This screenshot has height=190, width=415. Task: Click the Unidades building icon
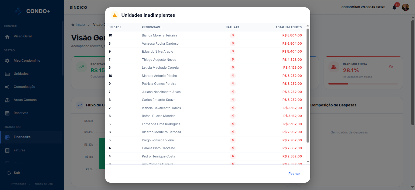pos(7,74)
